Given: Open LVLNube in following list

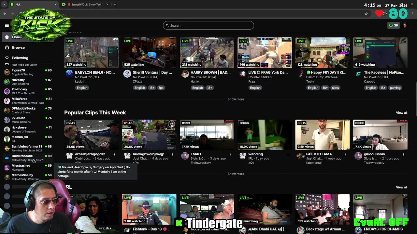Looking at the screenshot, I should [x=28, y=120].
